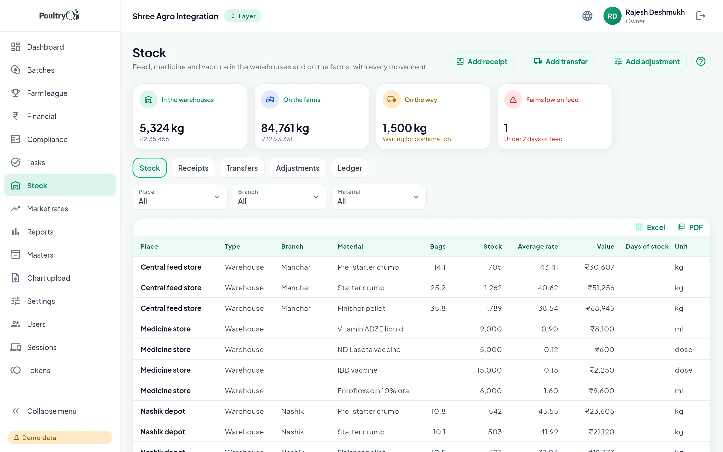
Task: Open the Settings sliders icon
Action: pos(15,301)
